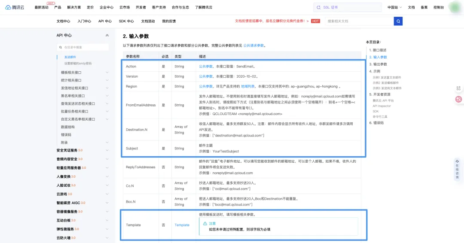This screenshot has width=464, height=243.
Task: Open 开发者 in top navigation
Action: [x=141, y=7]
